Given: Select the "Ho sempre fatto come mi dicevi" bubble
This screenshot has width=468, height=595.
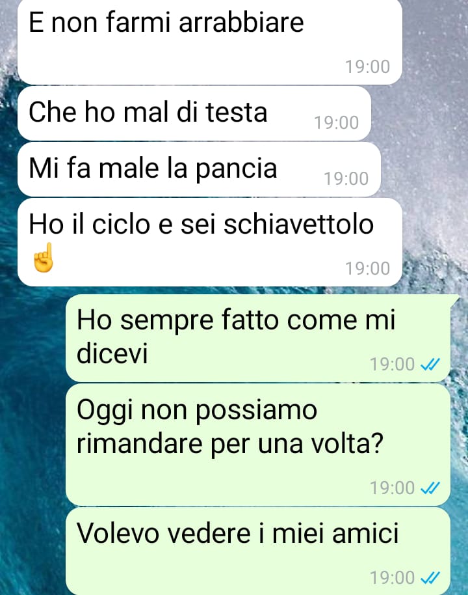Looking at the screenshot, I should coord(258,338).
